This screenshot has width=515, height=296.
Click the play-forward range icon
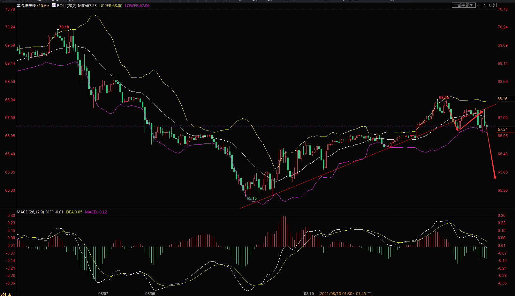(489, 5)
